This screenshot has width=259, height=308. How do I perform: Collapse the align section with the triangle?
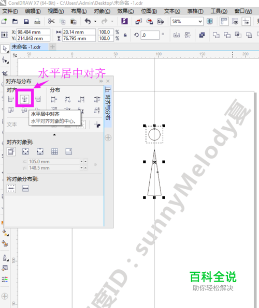pyautogui.click(x=54, y=134)
